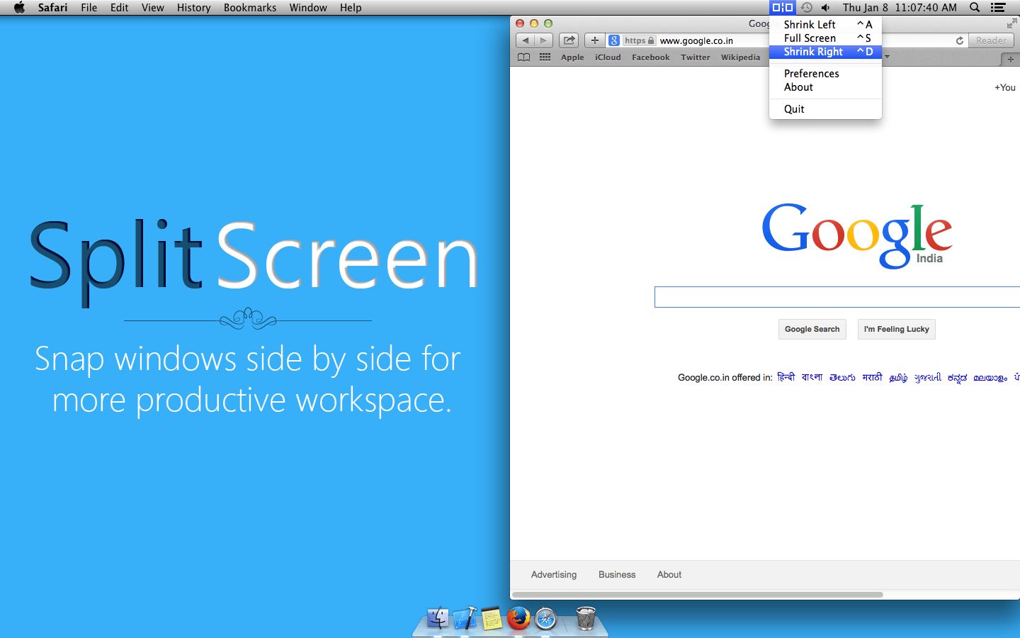Viewport: 1020px width, 638px height.
Task: Click the SplitScreen menu bar status icon
Action: click(783, 8)
